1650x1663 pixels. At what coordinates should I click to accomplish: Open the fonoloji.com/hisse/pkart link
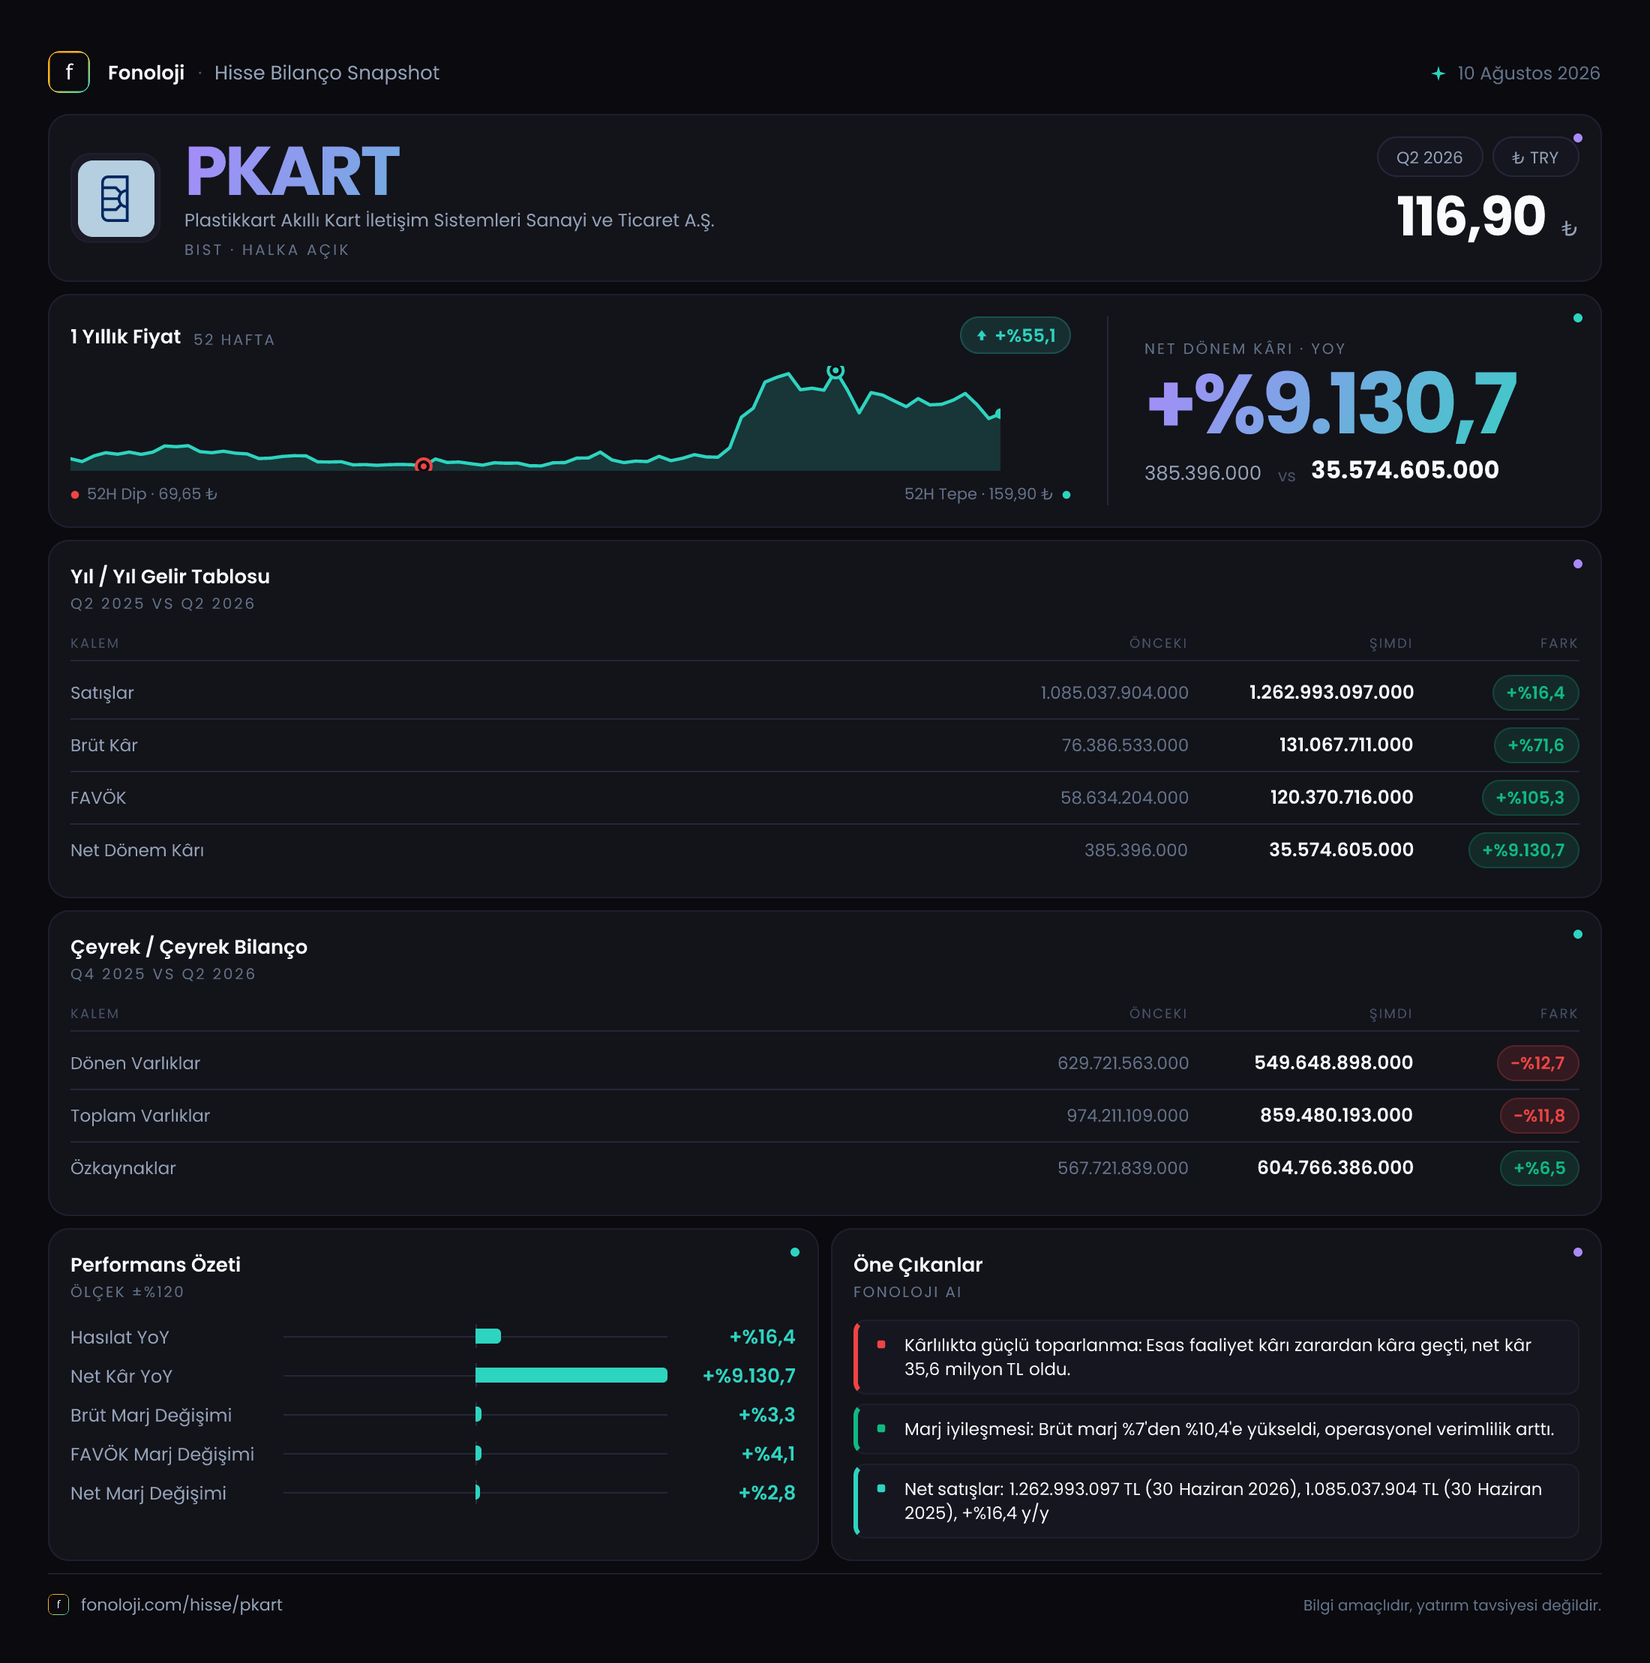point(181,1605)
